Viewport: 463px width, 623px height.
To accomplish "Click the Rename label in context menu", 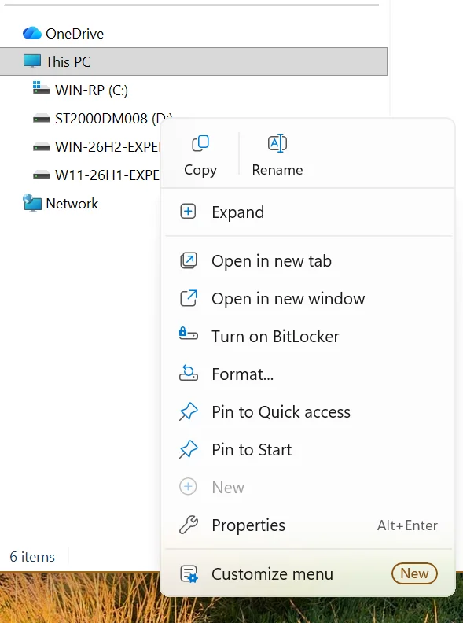I will (277, 170).
